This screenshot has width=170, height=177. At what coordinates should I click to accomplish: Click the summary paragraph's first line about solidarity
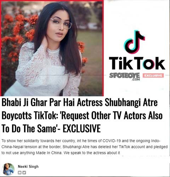[x=81, y=141]
